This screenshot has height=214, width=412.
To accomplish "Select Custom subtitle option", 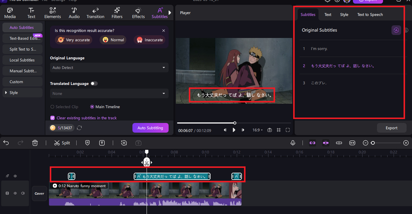I will (22, 81).
